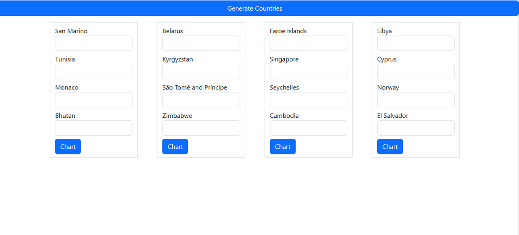Screen dimensions: 519x235
Task: Click the Kyrgyzstan input field
Action: [201, 71]
